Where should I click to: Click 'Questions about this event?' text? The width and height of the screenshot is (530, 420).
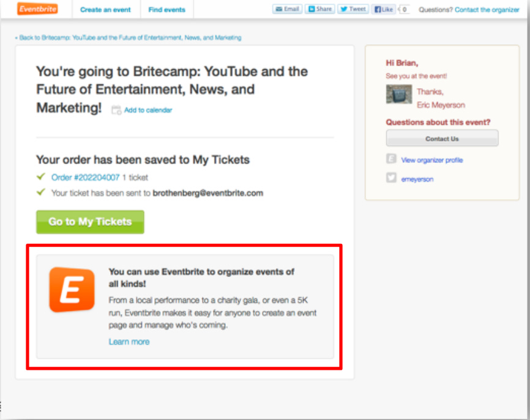click(438, 122)
